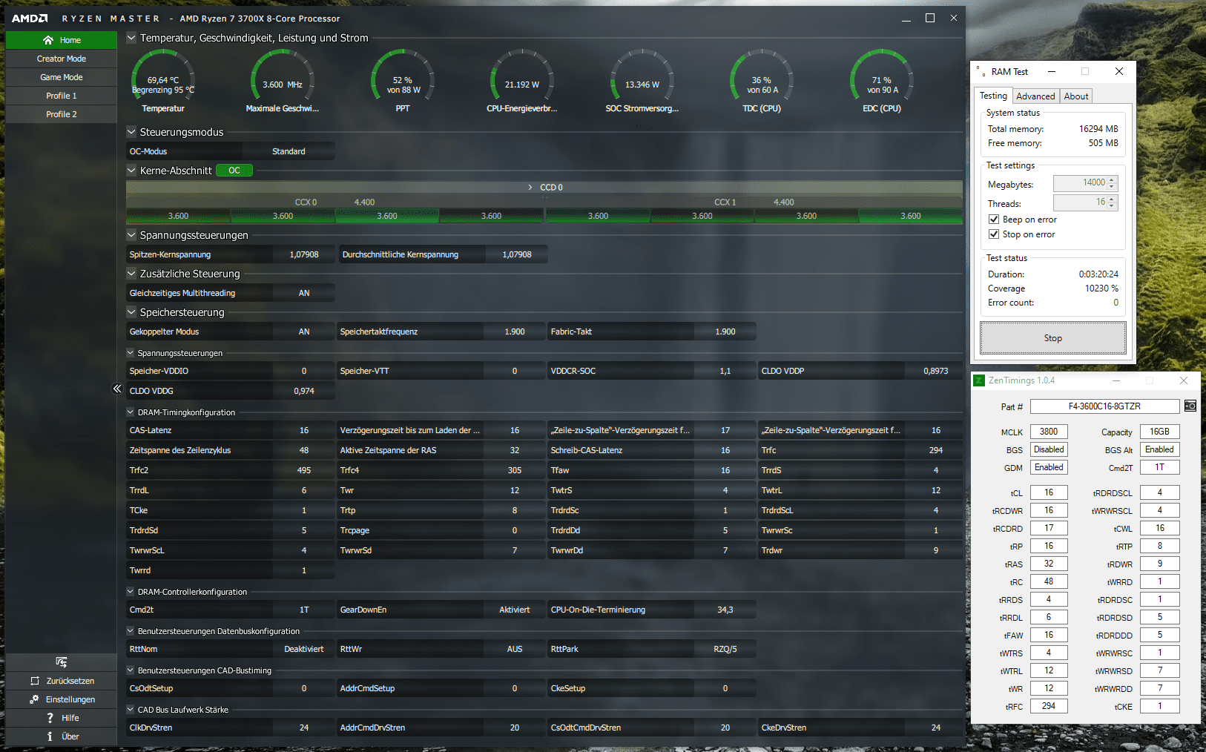1206x752 pixels.
Task: Maximize the Ryzen Master window
Action: pyautogui.click(x=930, y=19)
